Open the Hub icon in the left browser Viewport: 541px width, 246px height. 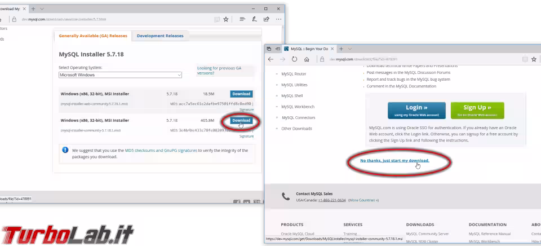(x=242, y=19)
